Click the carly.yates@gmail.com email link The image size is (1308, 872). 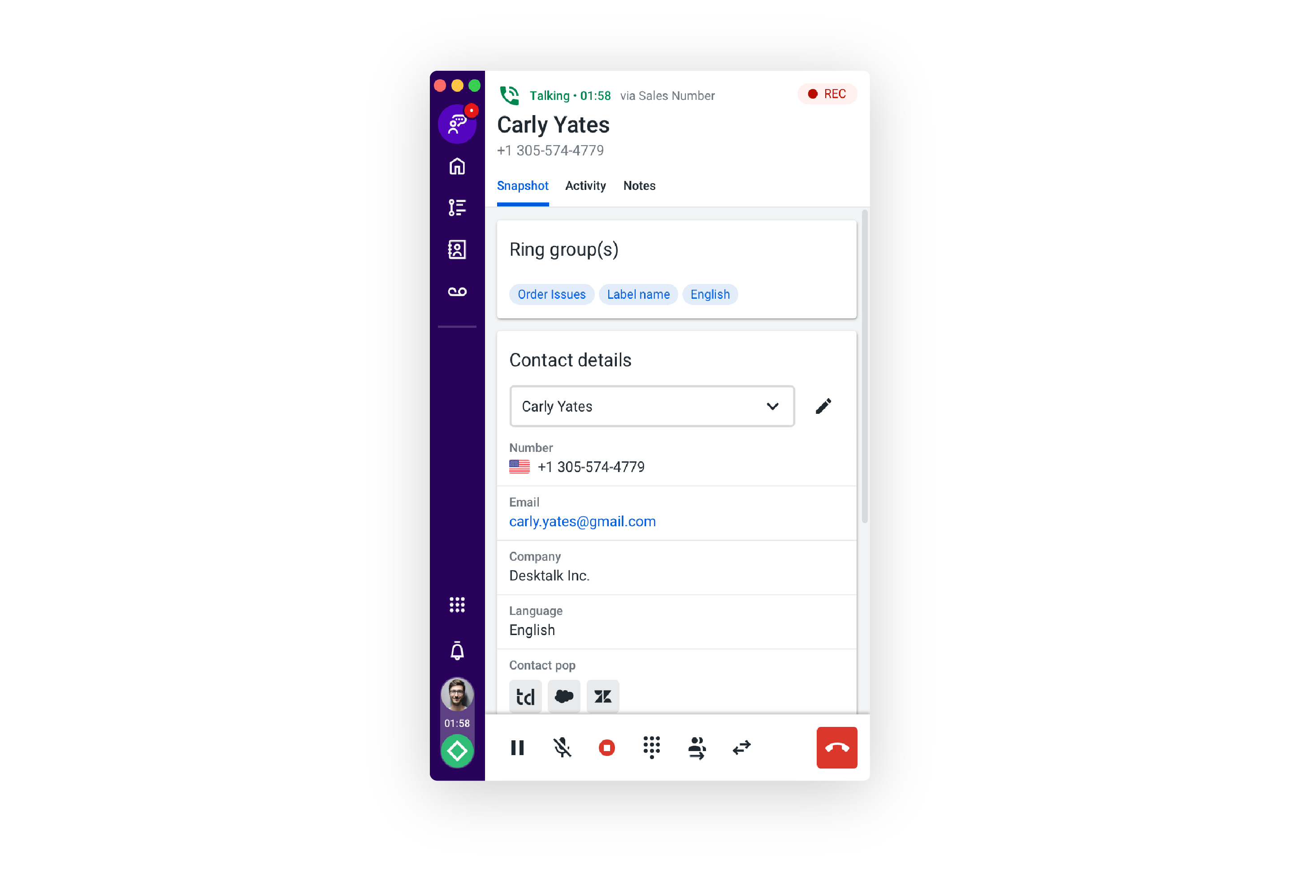[582, 521]
